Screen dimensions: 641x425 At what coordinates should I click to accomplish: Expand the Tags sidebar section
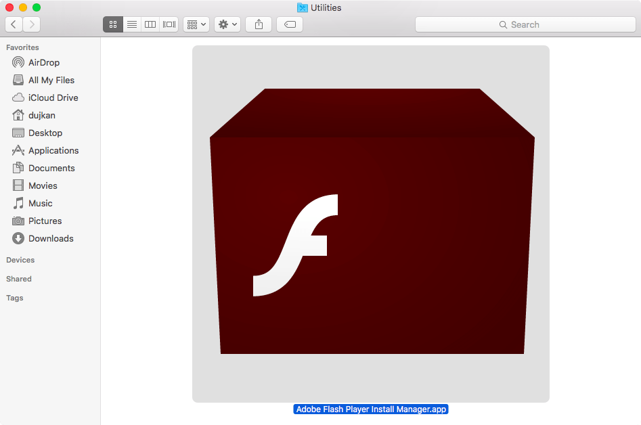pos(15,298)
